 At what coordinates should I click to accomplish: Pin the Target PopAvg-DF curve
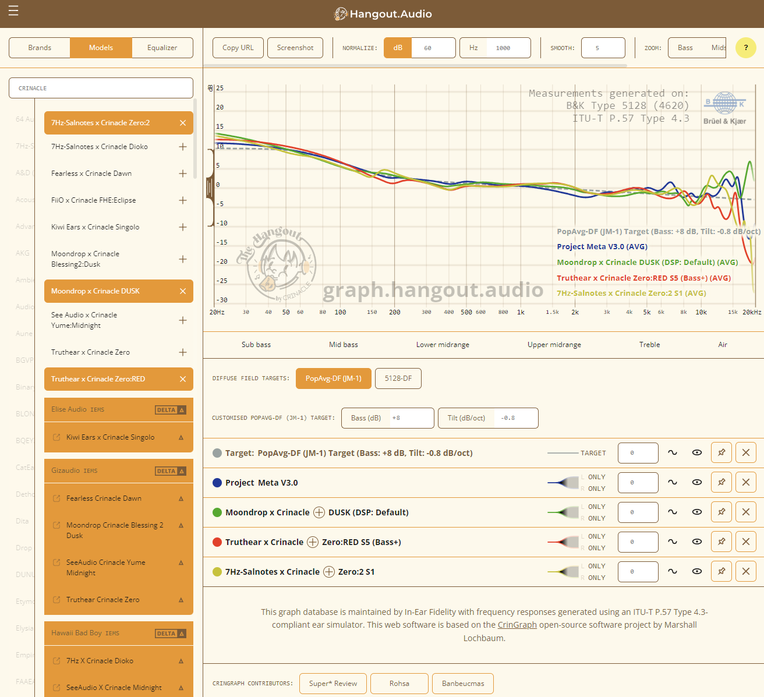pyautogui.click(x=721, y=452)
